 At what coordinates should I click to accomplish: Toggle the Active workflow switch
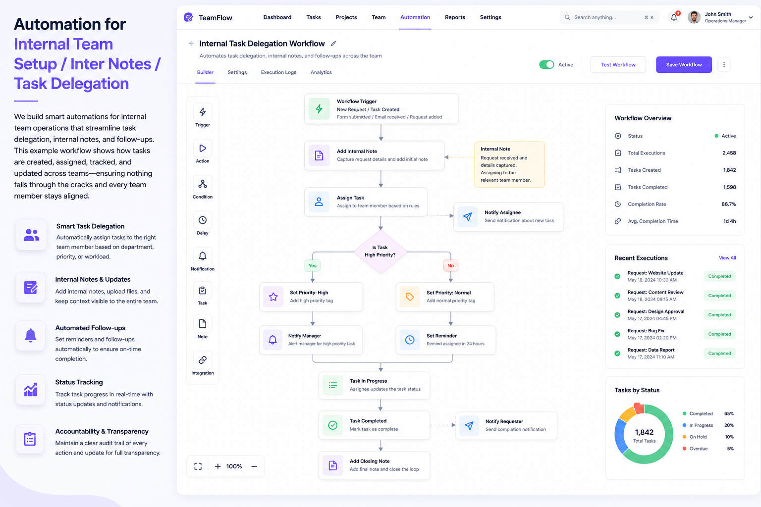click(x=546, y=65)
